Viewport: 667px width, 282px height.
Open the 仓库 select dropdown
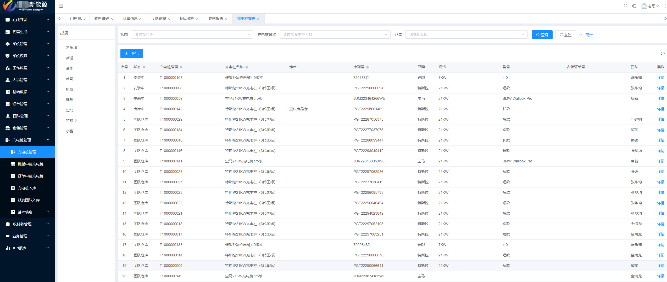(466, 34)
